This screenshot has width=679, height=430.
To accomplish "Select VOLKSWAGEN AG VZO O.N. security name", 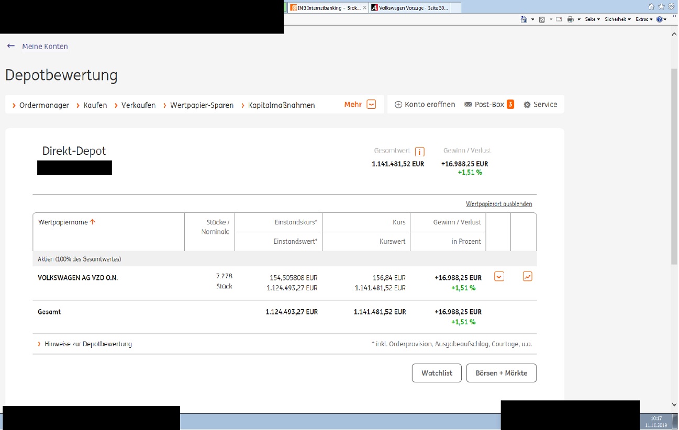I will 78,278.
